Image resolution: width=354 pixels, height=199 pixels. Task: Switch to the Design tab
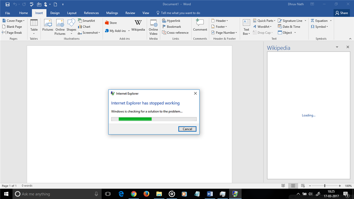click(x=55, y=13)
